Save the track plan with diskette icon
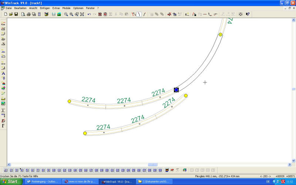 16,14
